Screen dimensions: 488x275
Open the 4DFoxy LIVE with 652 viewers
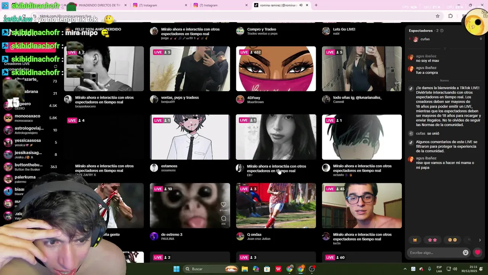[x=276, y=69]
